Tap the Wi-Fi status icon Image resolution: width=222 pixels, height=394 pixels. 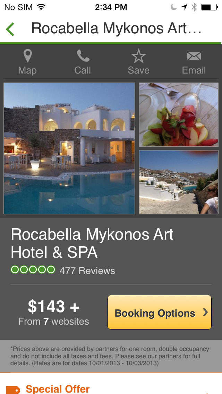pos(41,7)
